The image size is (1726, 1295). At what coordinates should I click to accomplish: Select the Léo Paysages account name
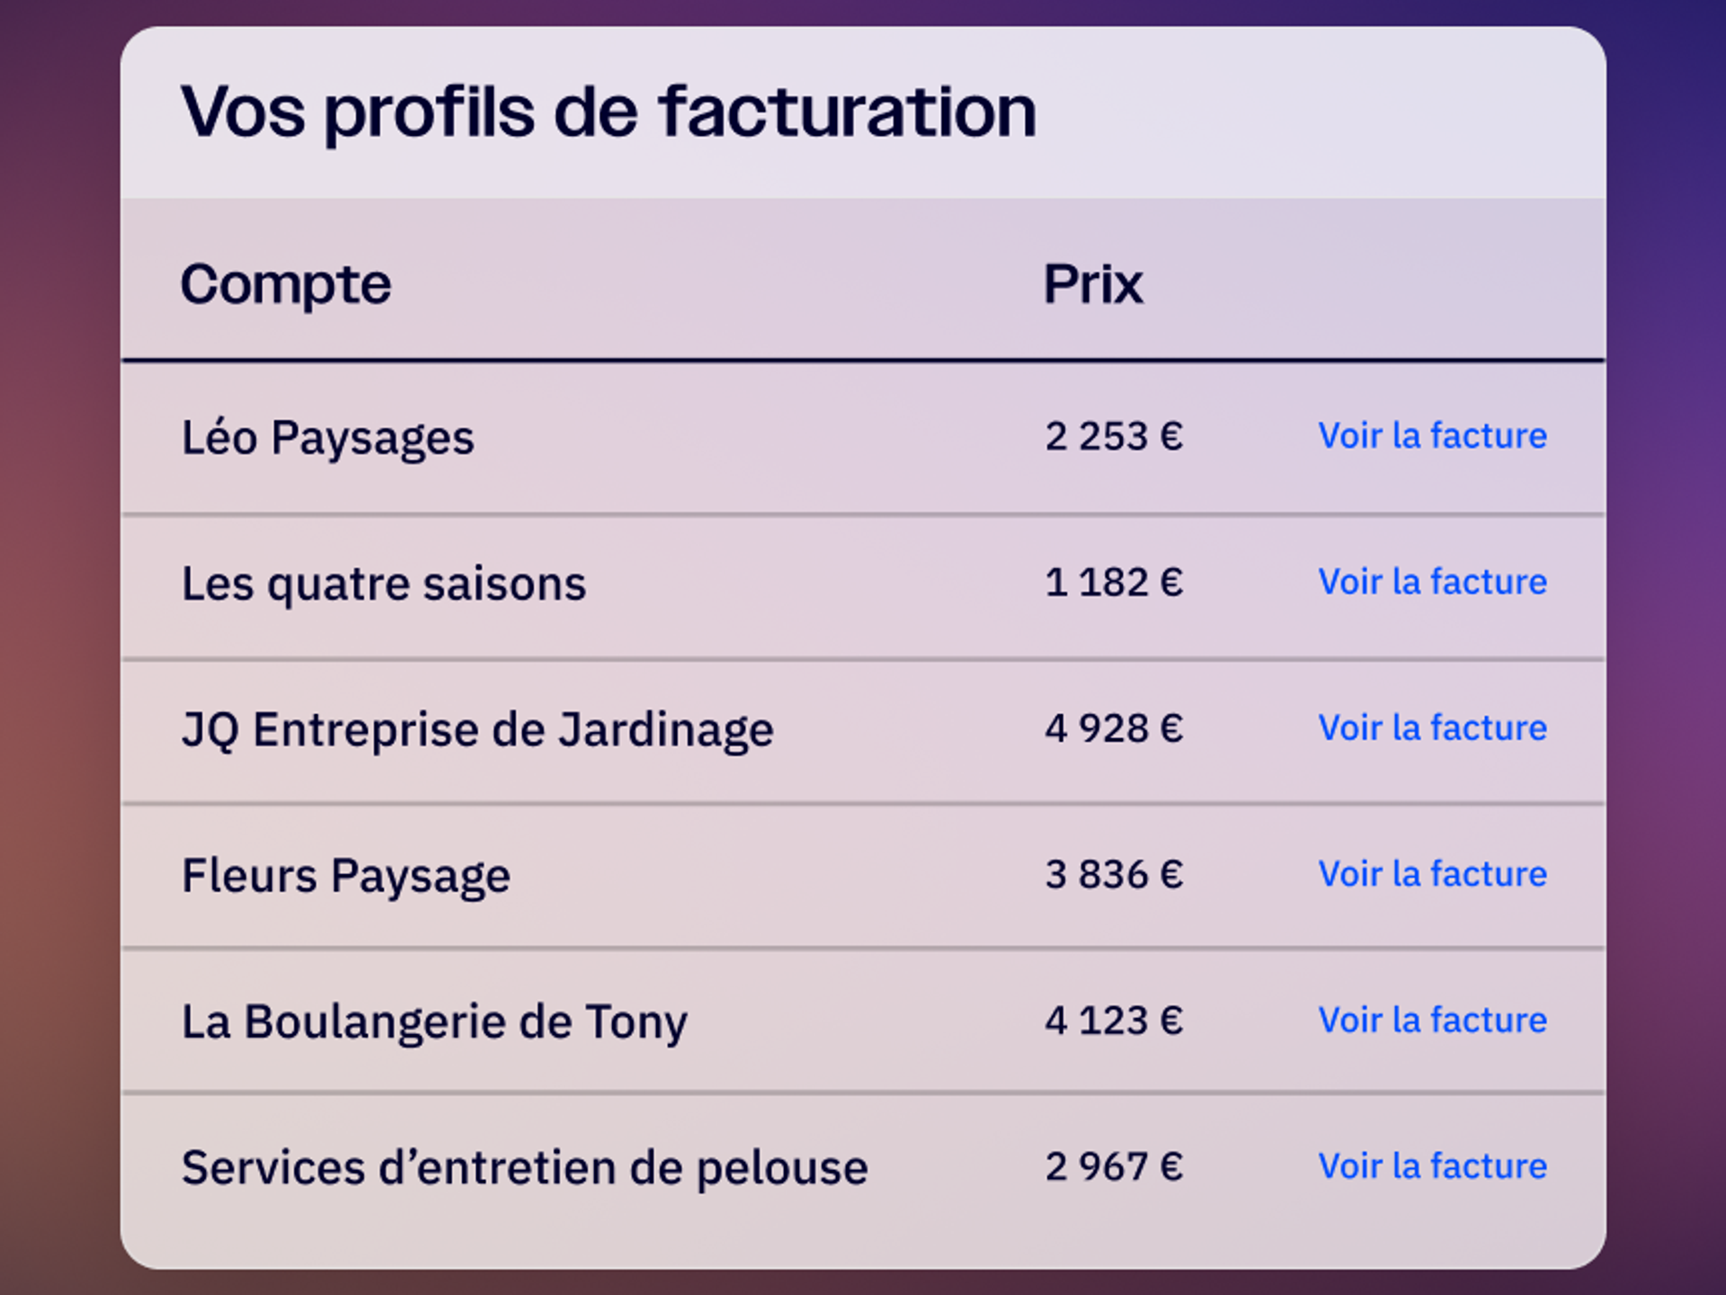coord(327,438)
